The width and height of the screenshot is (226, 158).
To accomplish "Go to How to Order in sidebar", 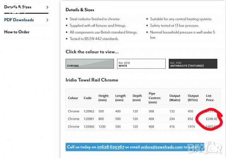I will point(17,32).
